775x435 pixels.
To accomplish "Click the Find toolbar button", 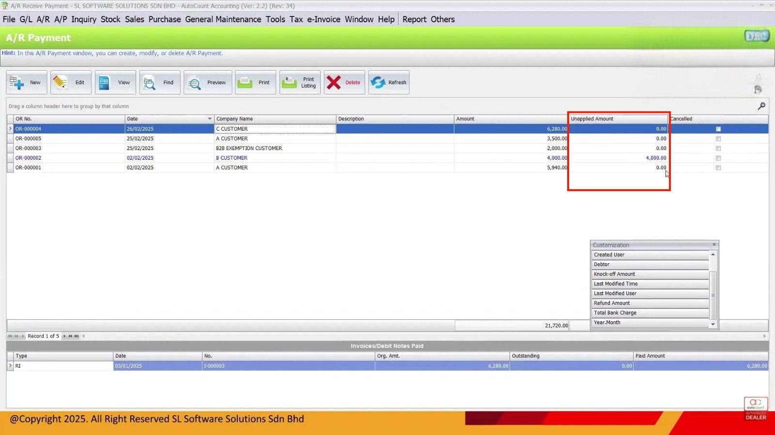I will (160, 82).
